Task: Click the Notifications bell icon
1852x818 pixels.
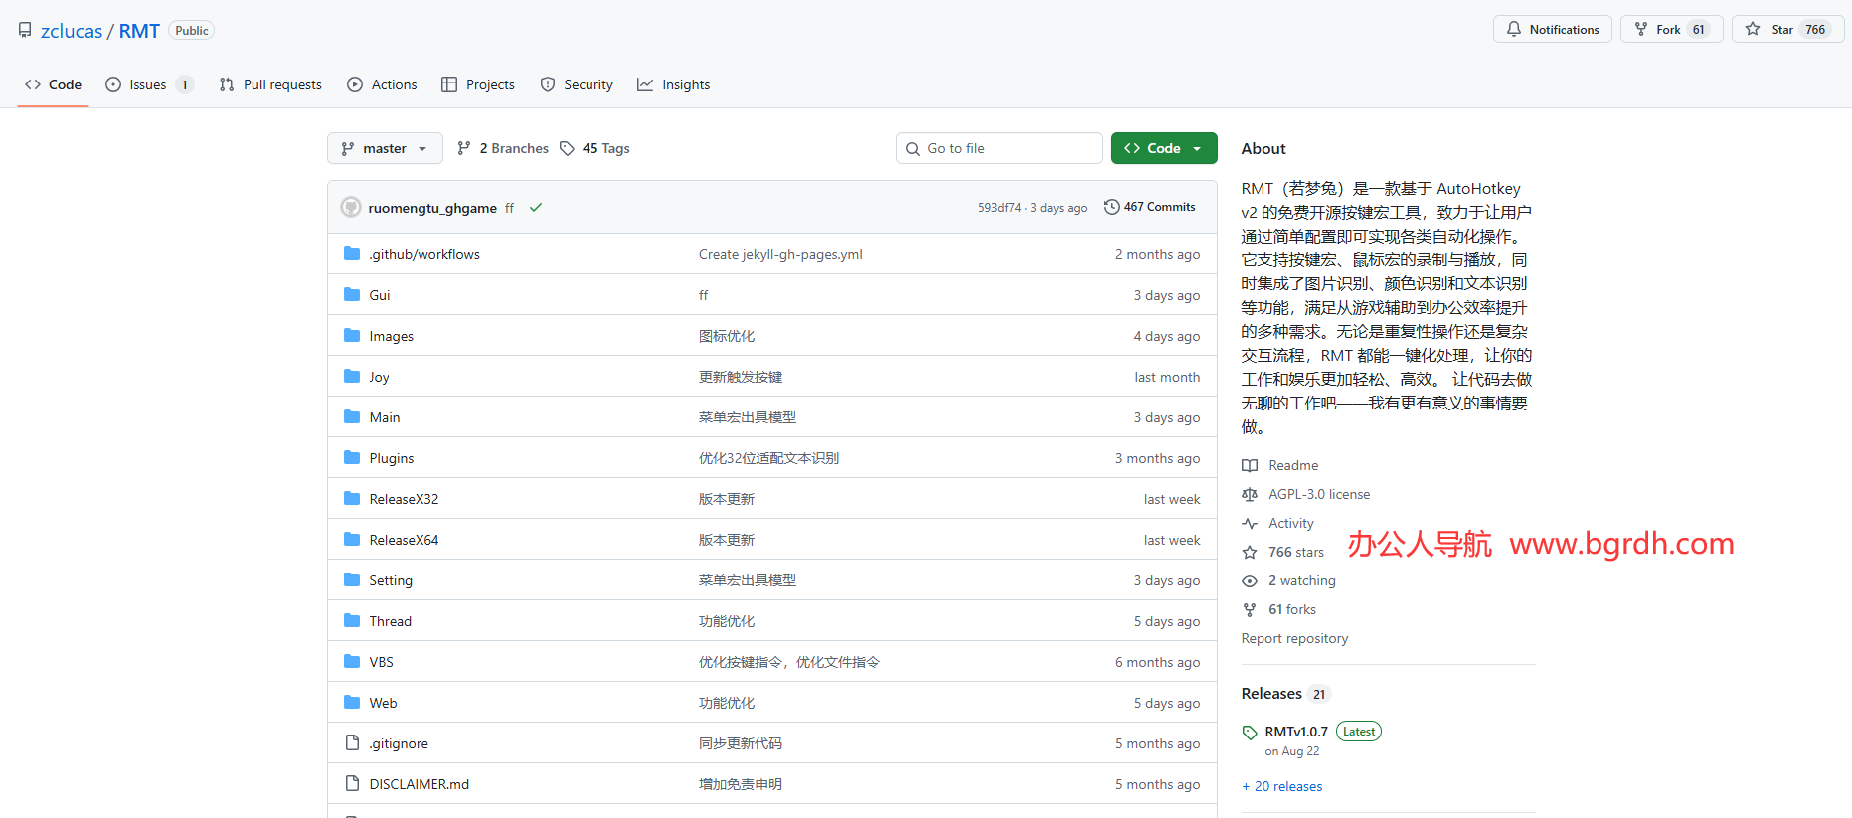Action: point(1514,29)
